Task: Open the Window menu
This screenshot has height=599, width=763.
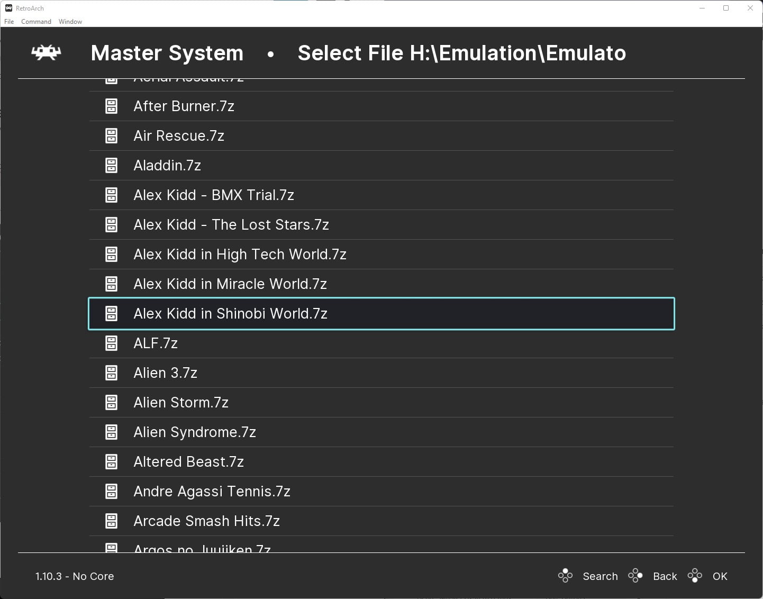Action: 70,21
